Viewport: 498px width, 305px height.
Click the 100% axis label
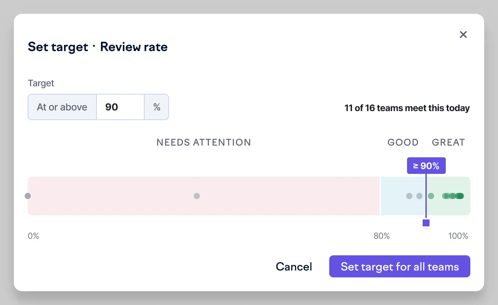pos(458,236)
